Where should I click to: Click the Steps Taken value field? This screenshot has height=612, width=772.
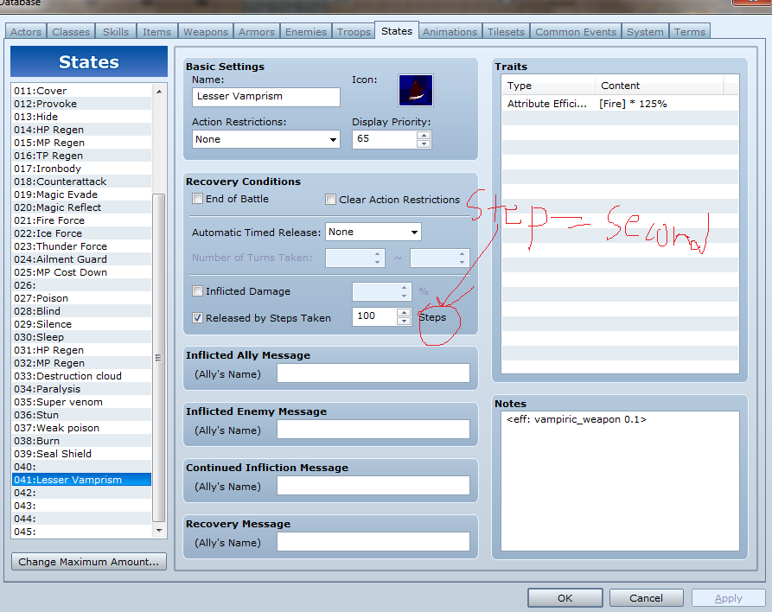pos(374,316)
